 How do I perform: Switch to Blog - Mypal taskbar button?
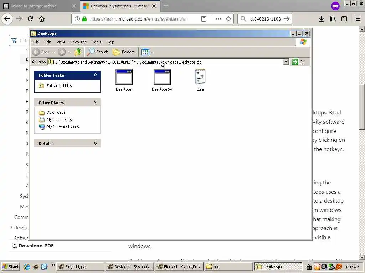[80, 267]
